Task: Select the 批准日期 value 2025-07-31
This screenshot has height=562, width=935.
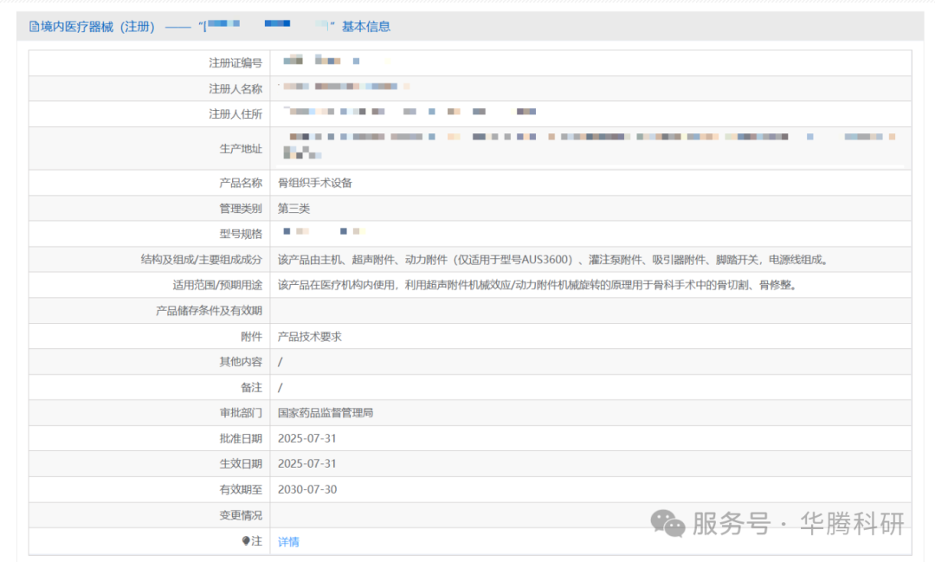Action: pos(306,439)
